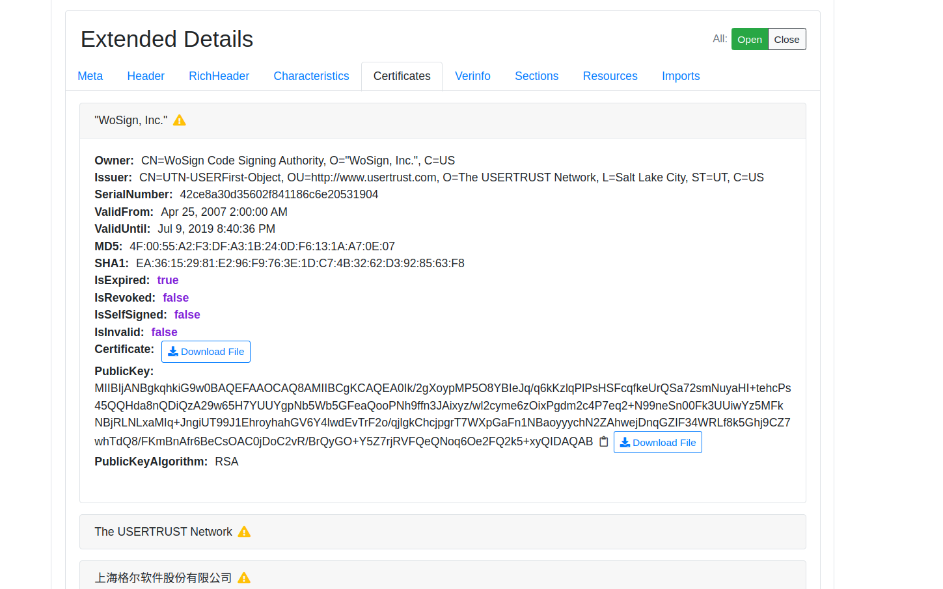Image resolution: width=943 pixels, height=589 pixels.
Task: Open the Verinfo tab
Action: click(x=472, y=76)
